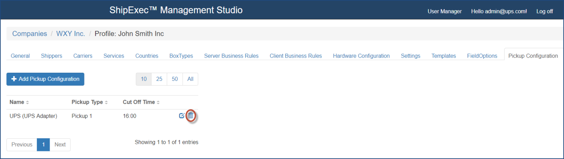Click Add Pickup Configuration button

45,79
